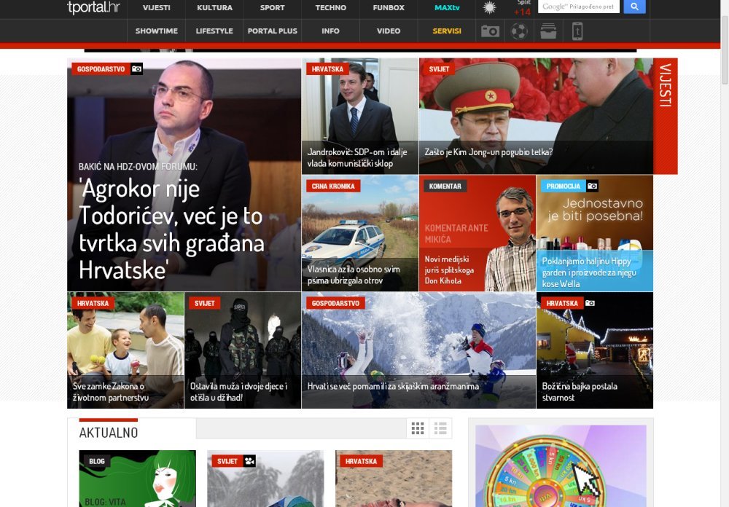Open the VIJESTI menu
Viewport: 729px width, 507px height.
pos(156,8)
